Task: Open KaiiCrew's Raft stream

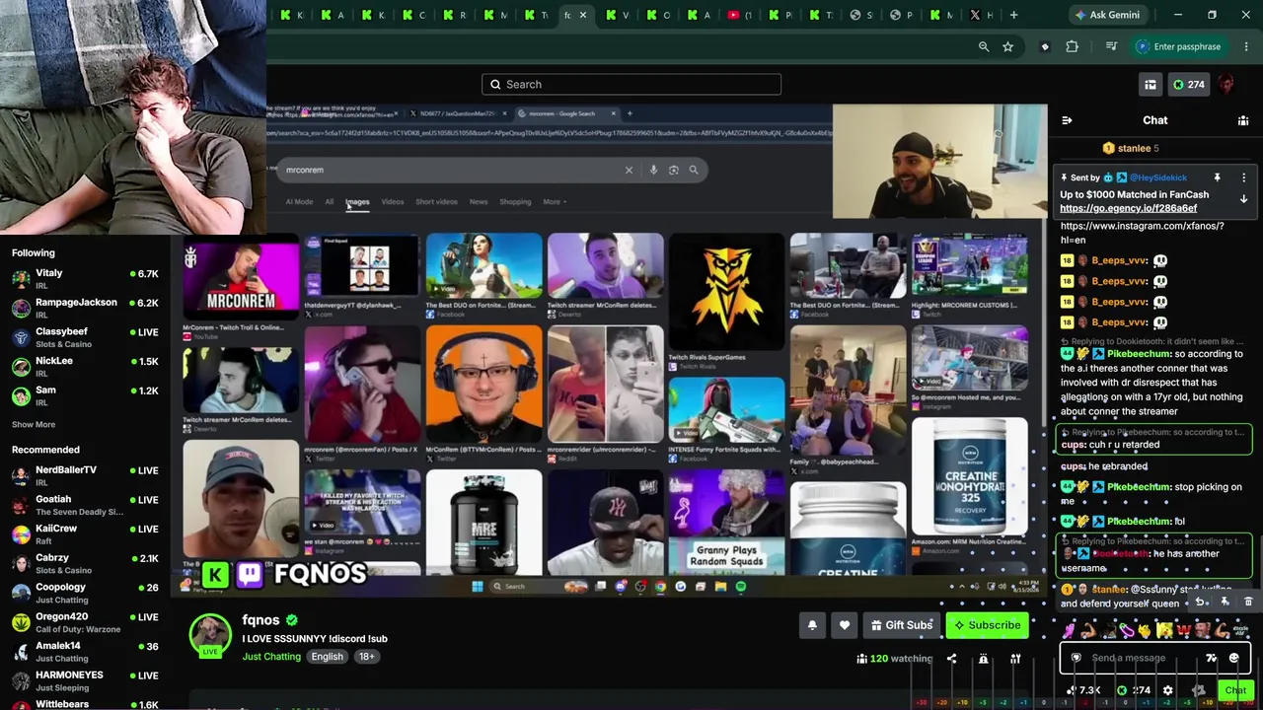Action: pyautogui.click(x=85, y=534)
